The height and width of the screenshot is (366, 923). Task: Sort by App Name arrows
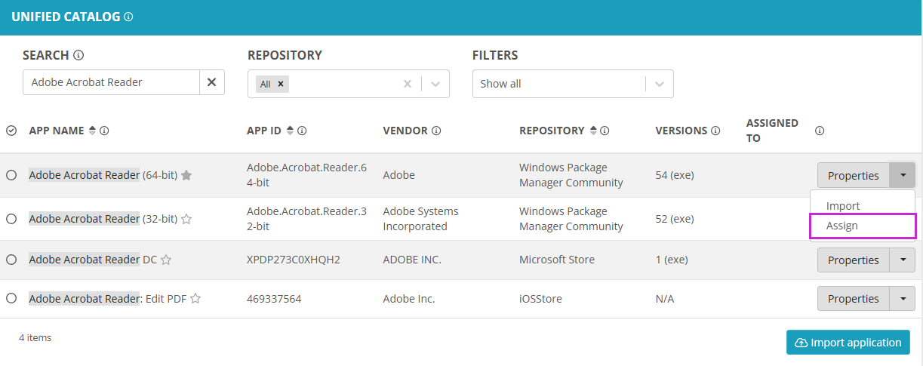(x=92, y=131)
